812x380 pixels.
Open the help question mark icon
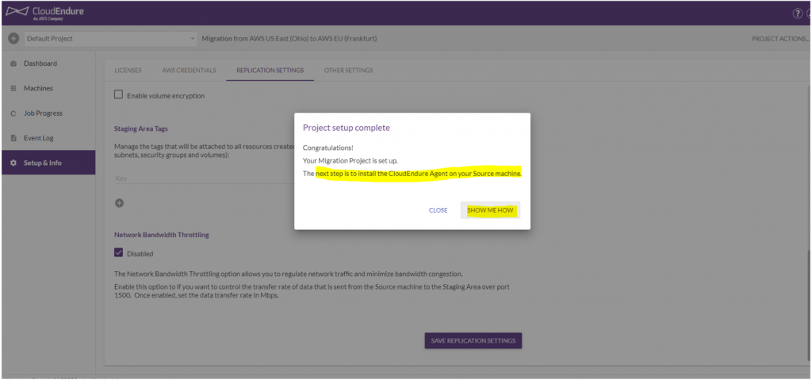798,14
